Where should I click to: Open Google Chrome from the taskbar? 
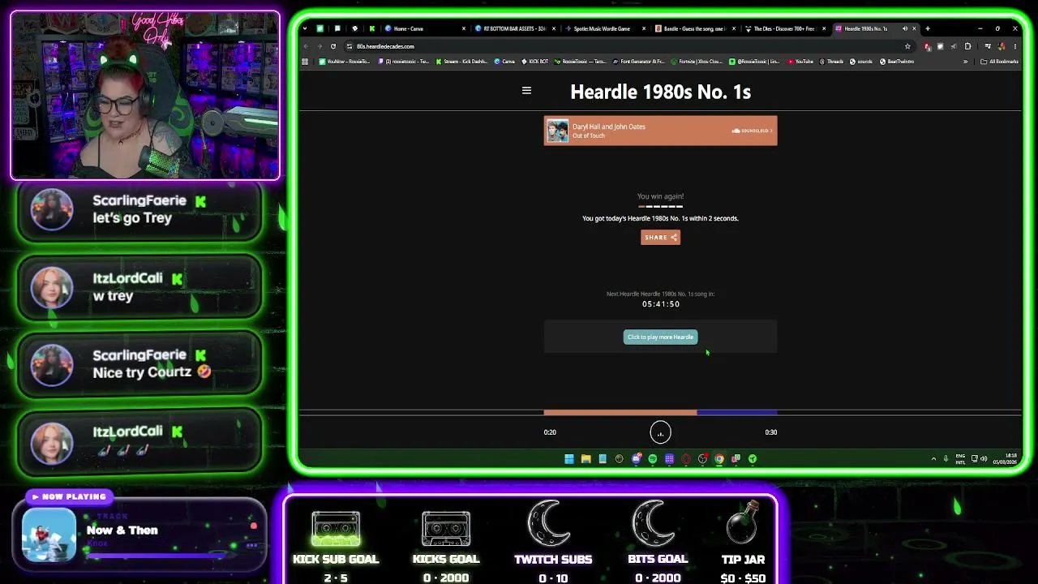click(719, 459)
